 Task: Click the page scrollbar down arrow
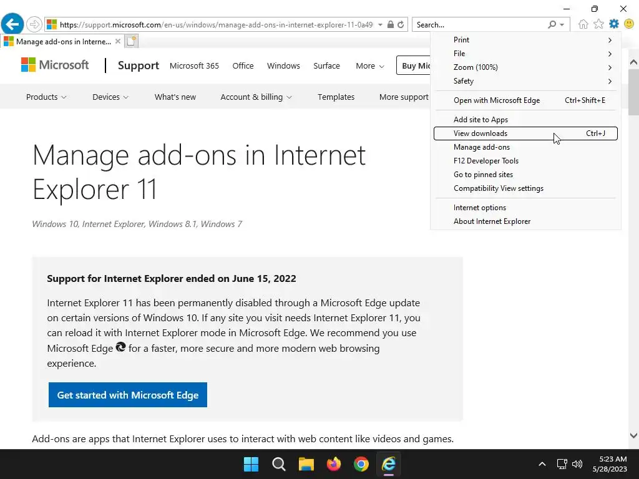pyautogui.click(x=633, y=435)
